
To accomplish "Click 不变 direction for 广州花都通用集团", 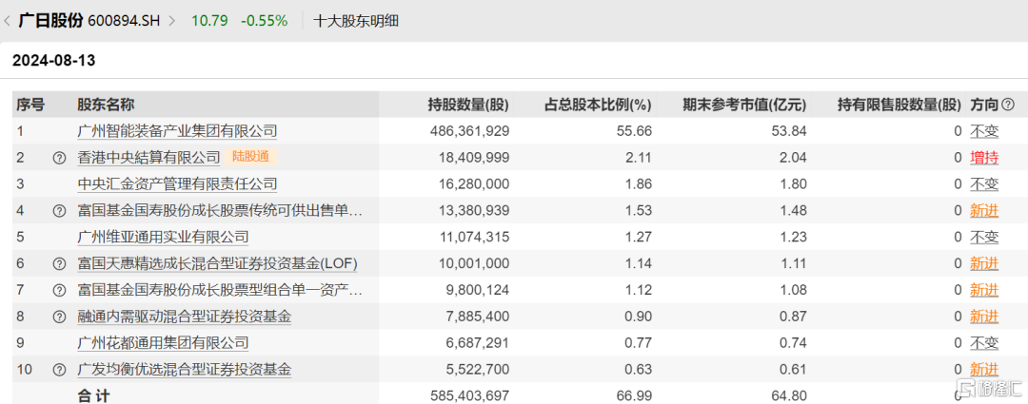I will click(984, 342).
